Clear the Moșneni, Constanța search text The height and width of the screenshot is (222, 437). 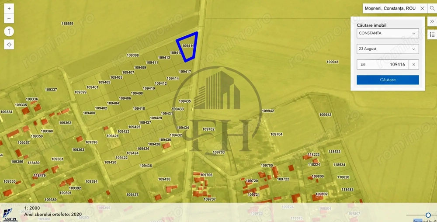coord(422,8)
